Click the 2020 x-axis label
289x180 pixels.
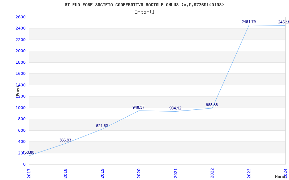[139, 174]
